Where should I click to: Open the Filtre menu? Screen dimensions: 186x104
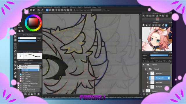coord(39,7)
